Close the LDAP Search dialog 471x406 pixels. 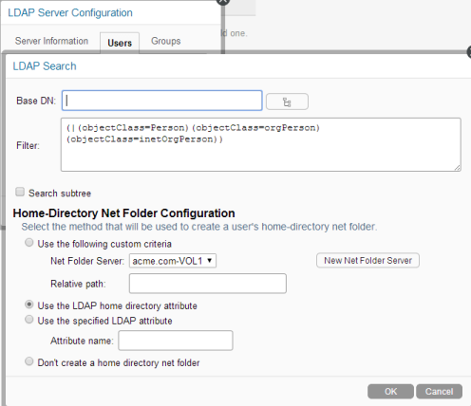469,52
